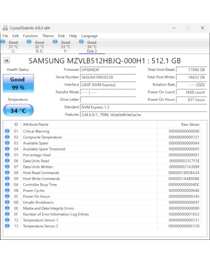Viewport: 210px width, 263px height.
Task: Minimize the CrystalDiskInfo window
Action: 174,28
